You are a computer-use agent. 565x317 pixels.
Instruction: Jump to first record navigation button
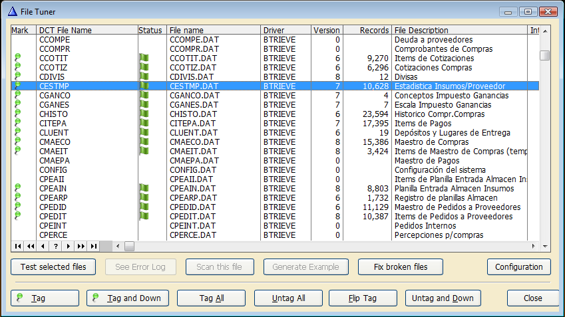(x=18, y=246)
